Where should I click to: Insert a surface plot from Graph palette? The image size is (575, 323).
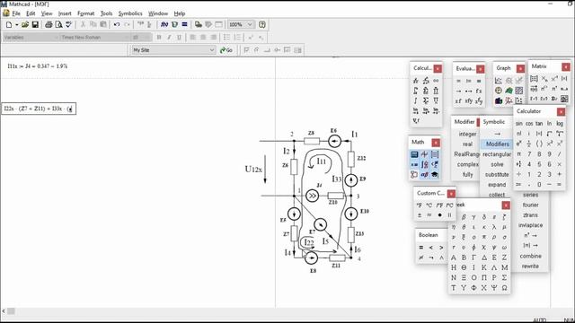click(509, 90)
